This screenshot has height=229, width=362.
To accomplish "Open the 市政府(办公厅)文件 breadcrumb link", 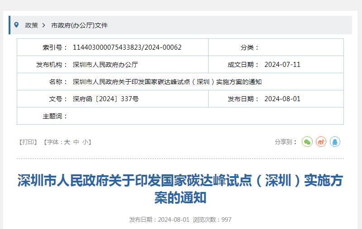I will [79, 25].
